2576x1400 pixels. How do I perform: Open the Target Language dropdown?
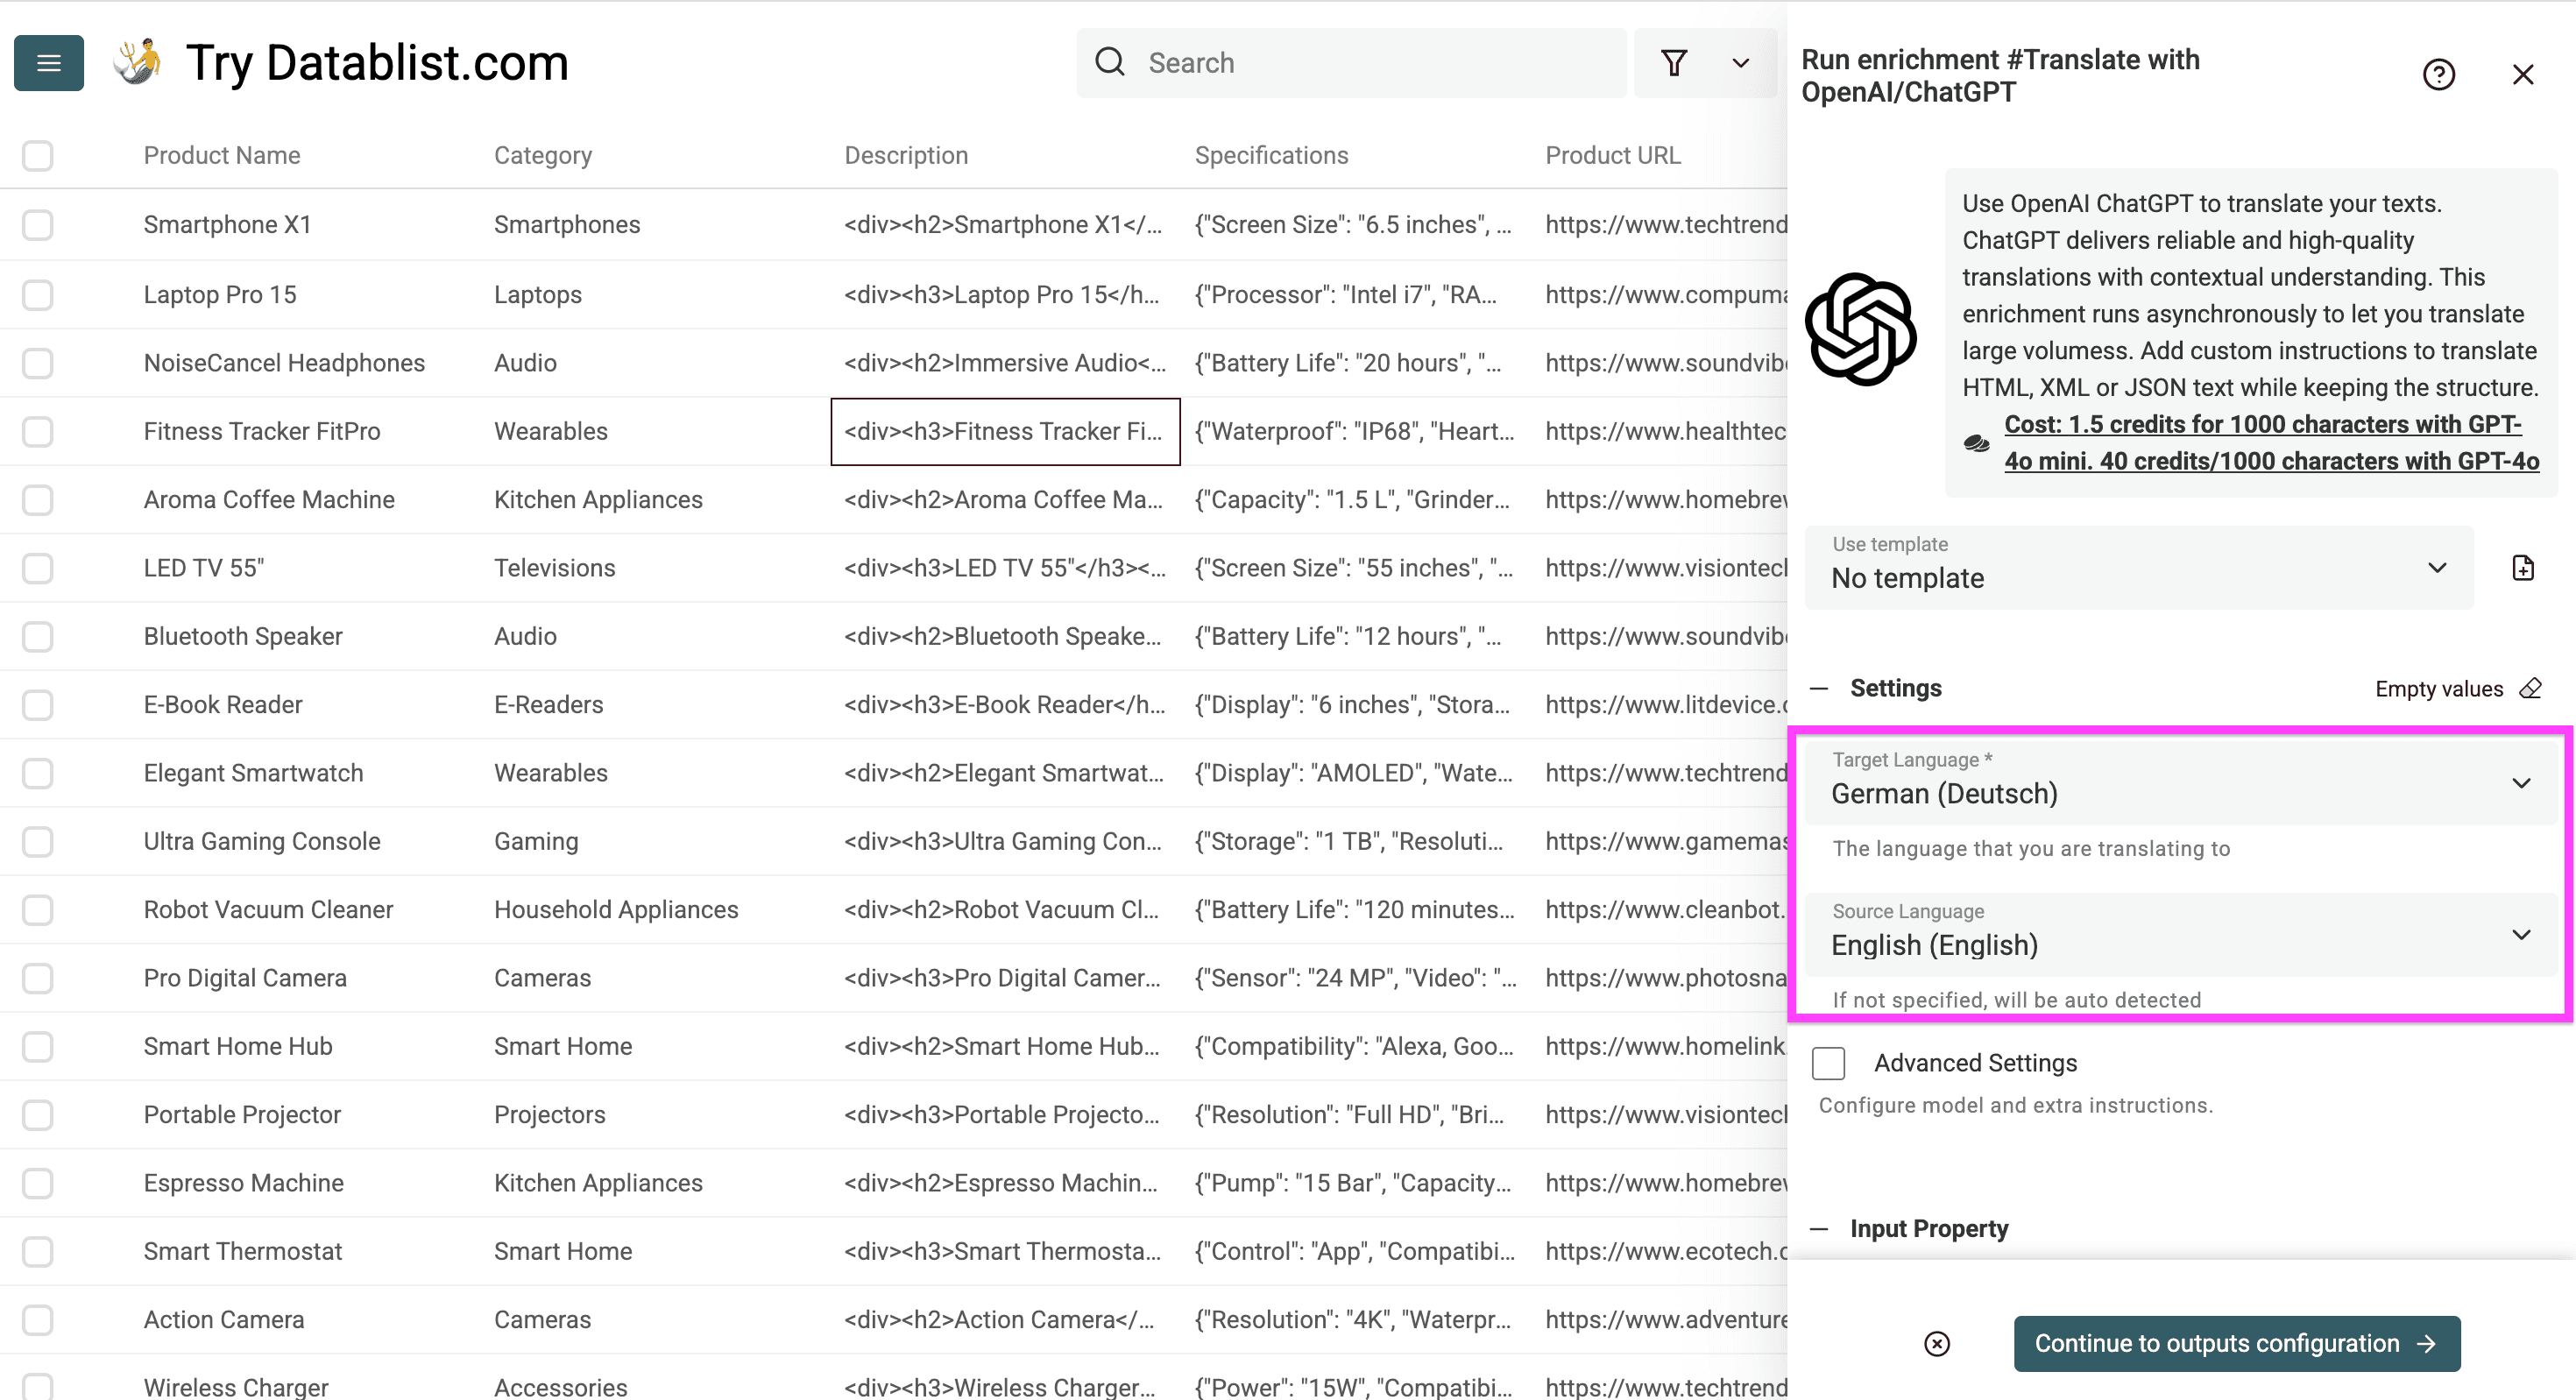(2180, 783)
